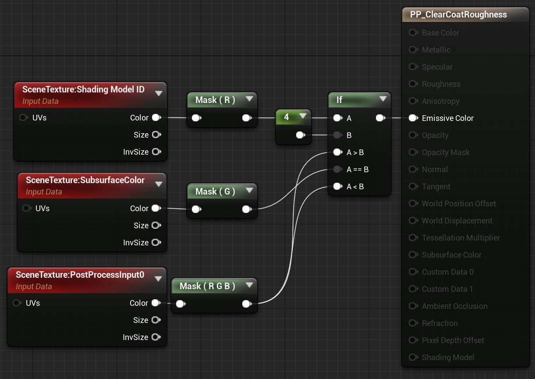Click input pin of Mask ( R G B ) node
The height and width of the screenshot is (379, 535).
point(181,304)
